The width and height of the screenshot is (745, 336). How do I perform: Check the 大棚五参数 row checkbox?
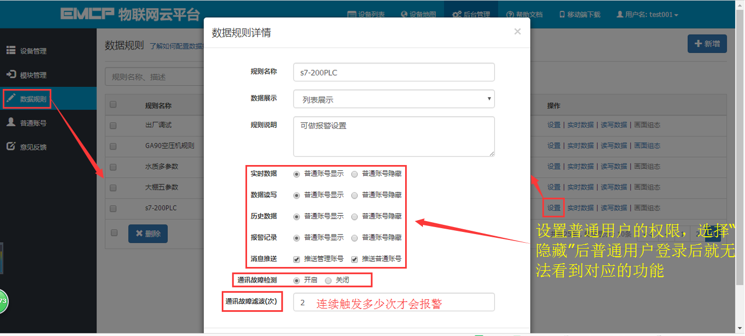tap(113, 187)
